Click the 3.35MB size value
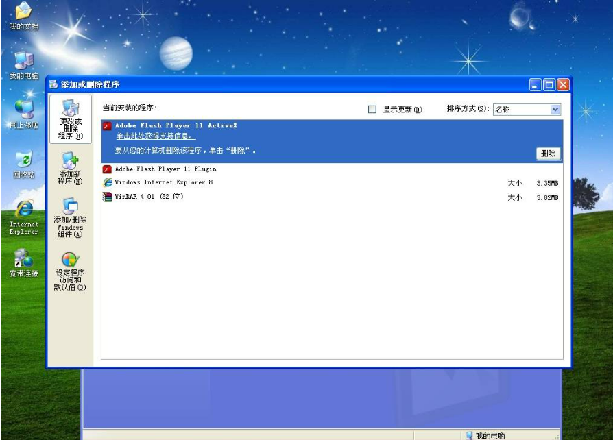 (547, 183)
